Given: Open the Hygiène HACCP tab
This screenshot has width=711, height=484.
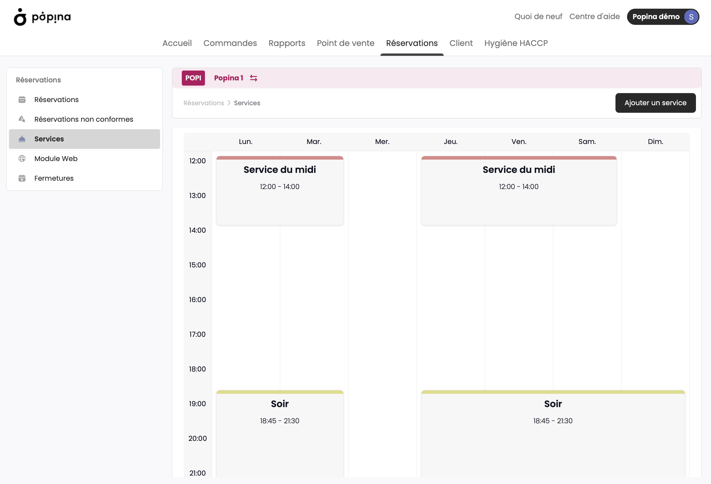Looking at the screenshot, I should coord(516,43).
